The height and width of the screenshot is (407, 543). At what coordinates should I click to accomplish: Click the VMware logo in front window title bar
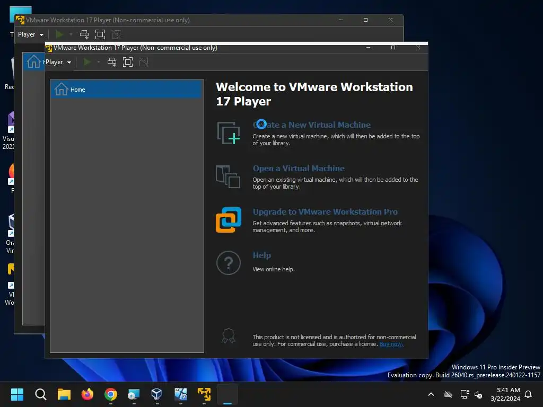tap(48, 48)
